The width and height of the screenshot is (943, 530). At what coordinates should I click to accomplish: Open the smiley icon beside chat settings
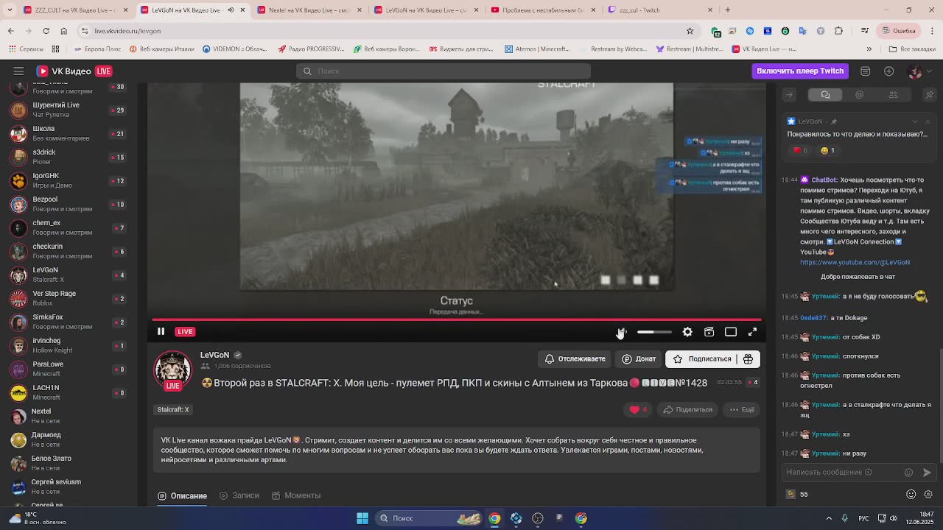pyautogui.click(x=911, y=494)
